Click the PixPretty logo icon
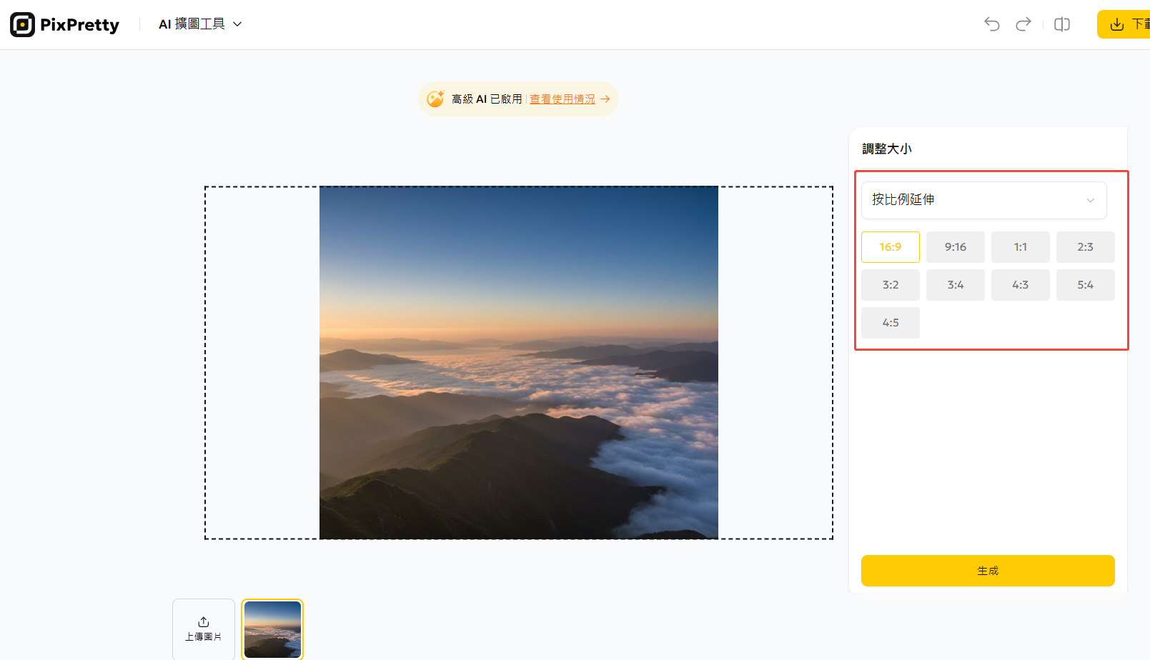The width and height of the screenshot is (1150, 660). point(22,24)
